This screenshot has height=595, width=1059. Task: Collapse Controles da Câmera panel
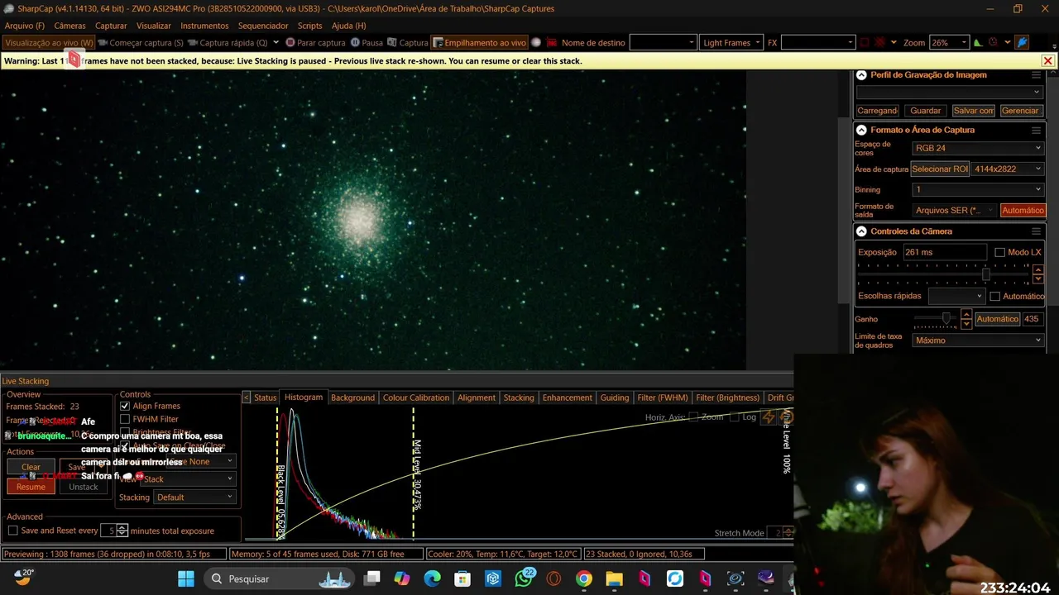[x=861, y=231]
